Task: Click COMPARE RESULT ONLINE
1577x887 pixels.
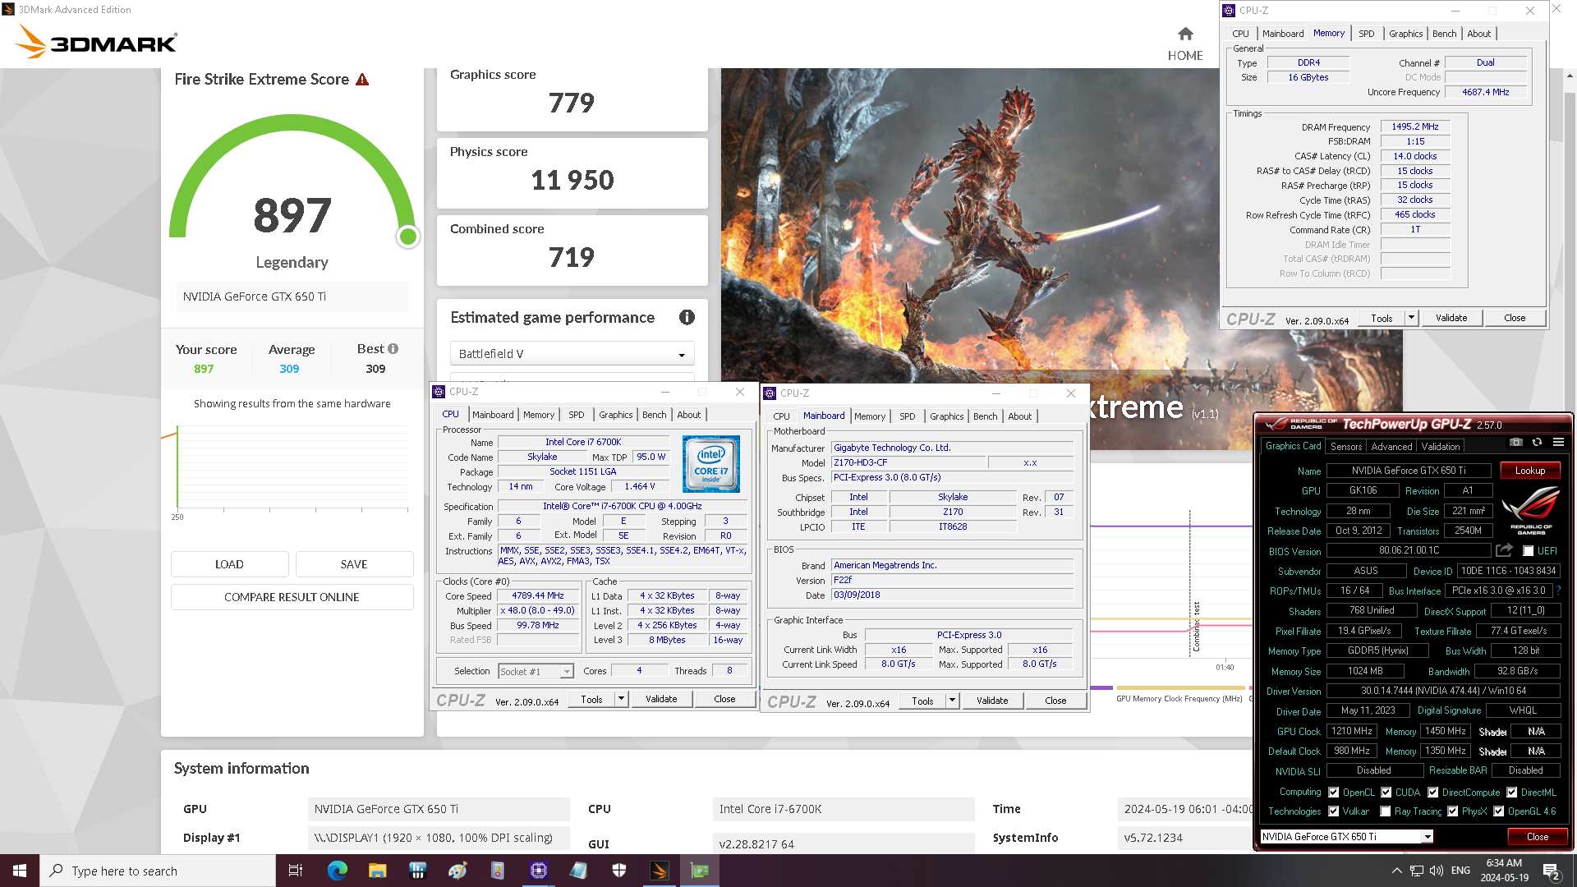Action: 292,597
